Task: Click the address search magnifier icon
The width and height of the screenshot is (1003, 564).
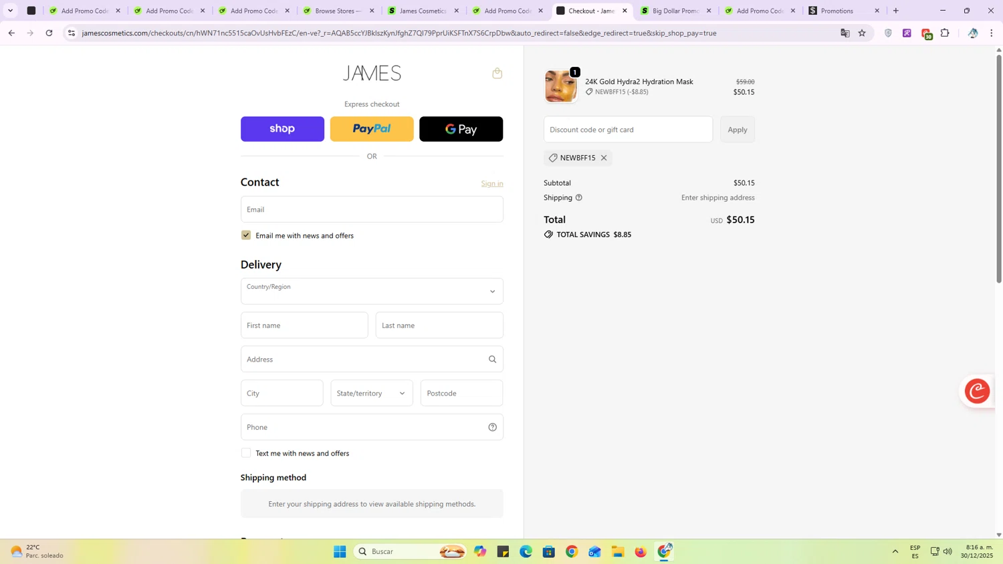Action: click(x=492, y=360)
